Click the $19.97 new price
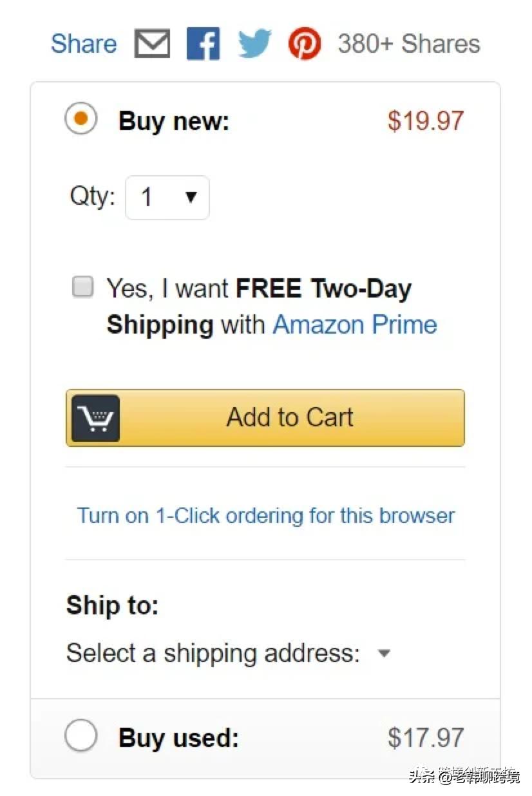The image size is (532, 796). (x=425, y=120)
